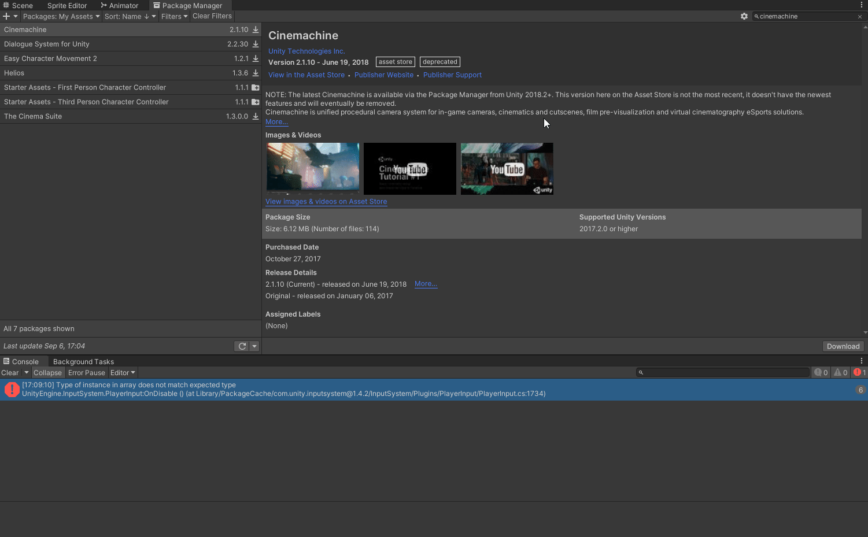Screen dimensions: 868x537
Task: Open Packages: My Assets dropdown
Action: [x=61, y=16]
